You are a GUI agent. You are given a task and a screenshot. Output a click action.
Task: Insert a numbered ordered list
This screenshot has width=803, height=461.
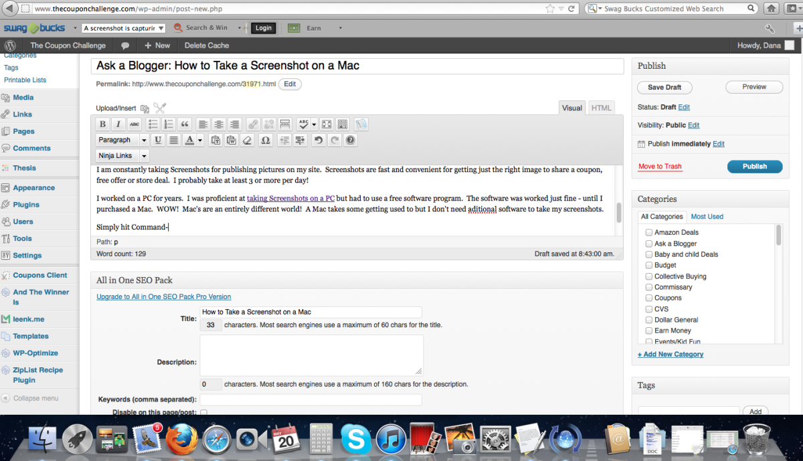(169, 124)
